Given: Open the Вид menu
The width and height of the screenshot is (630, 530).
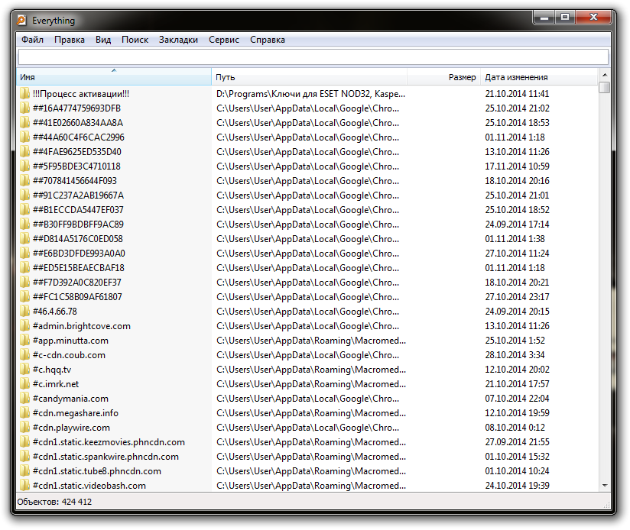Looking at the screenshot, I should [x=103, y=40].
